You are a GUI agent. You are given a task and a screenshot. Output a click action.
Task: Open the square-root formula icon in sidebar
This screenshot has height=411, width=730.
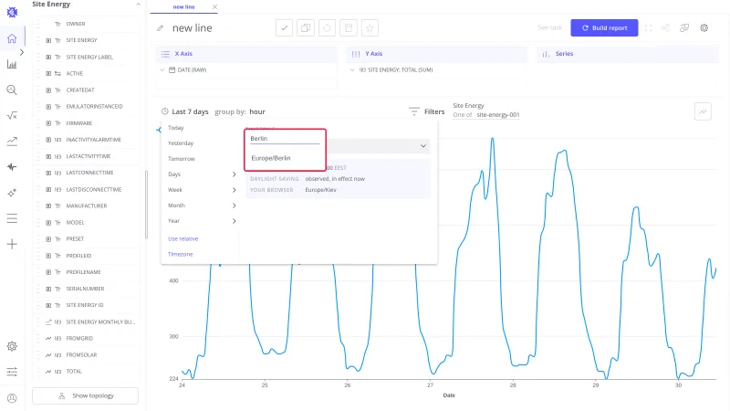(12, 116)
